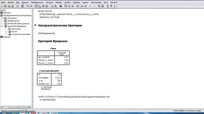The image size is (204, 114).
Task: Click the Критерий Фридмана heading in output
Action: pos(53,41)
